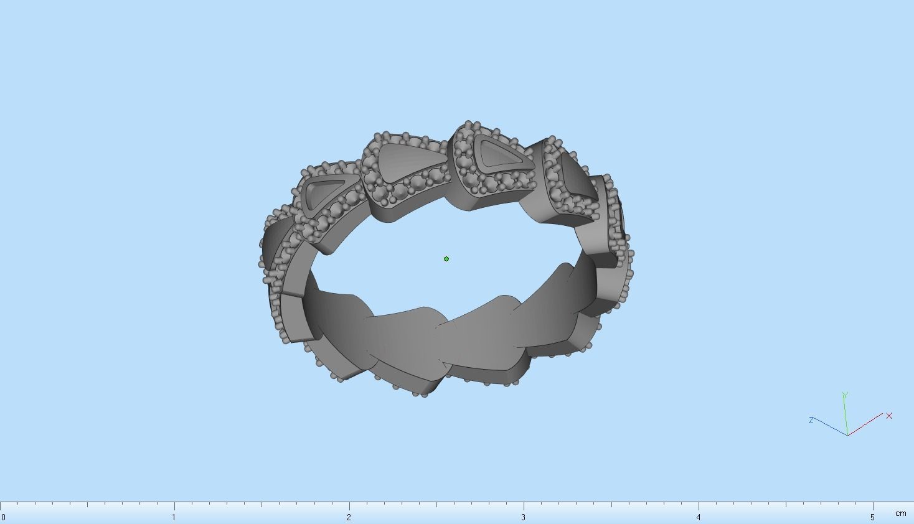Click the '2' mark on the ruler

[x=349, y=517]
